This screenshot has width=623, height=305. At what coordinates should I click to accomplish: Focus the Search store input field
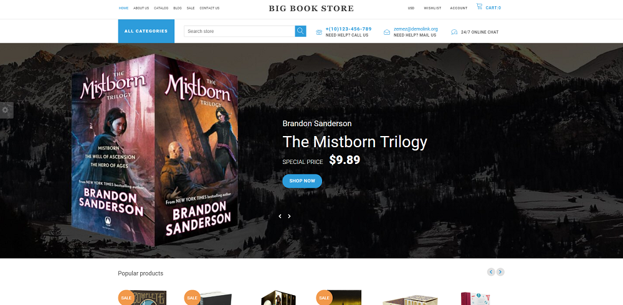tap(239, 31)
